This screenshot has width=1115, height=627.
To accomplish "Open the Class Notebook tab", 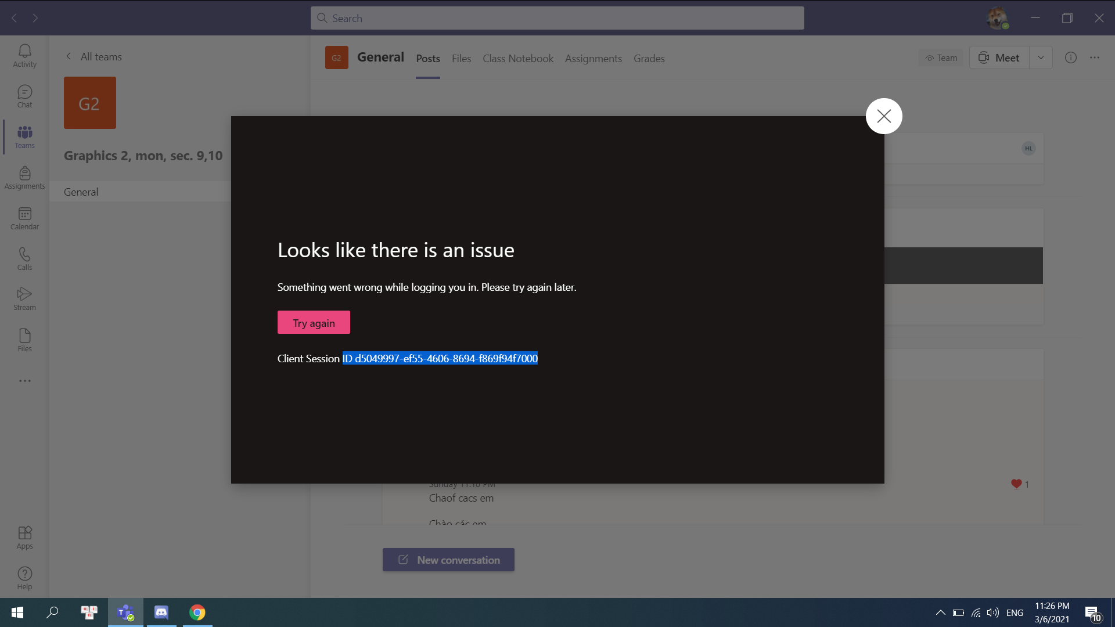I will coord(517,59).
